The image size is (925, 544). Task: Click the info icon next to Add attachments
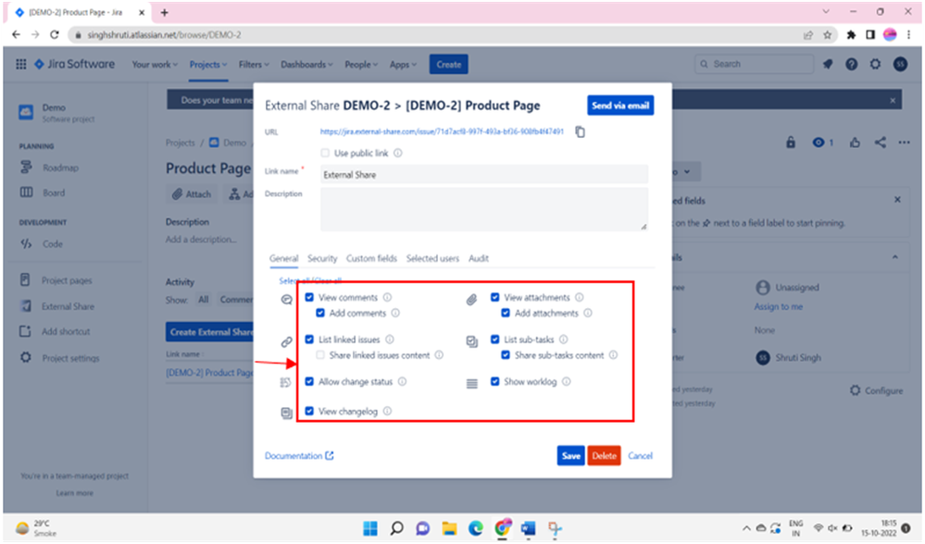click(588, 313)
